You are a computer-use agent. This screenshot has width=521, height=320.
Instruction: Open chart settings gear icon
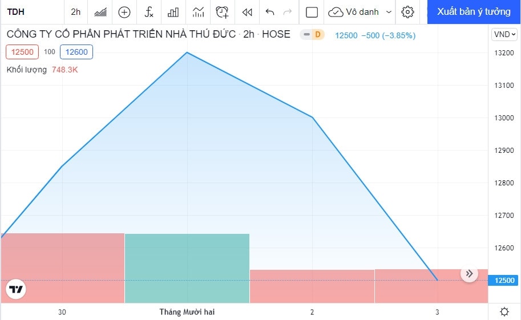[407, 13]
